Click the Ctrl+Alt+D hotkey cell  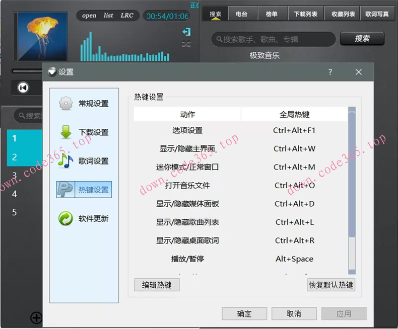[294, 204]
